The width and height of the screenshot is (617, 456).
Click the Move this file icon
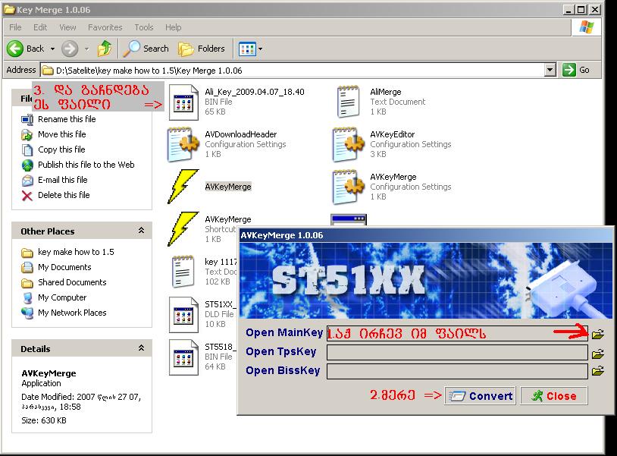click(27, 134)
